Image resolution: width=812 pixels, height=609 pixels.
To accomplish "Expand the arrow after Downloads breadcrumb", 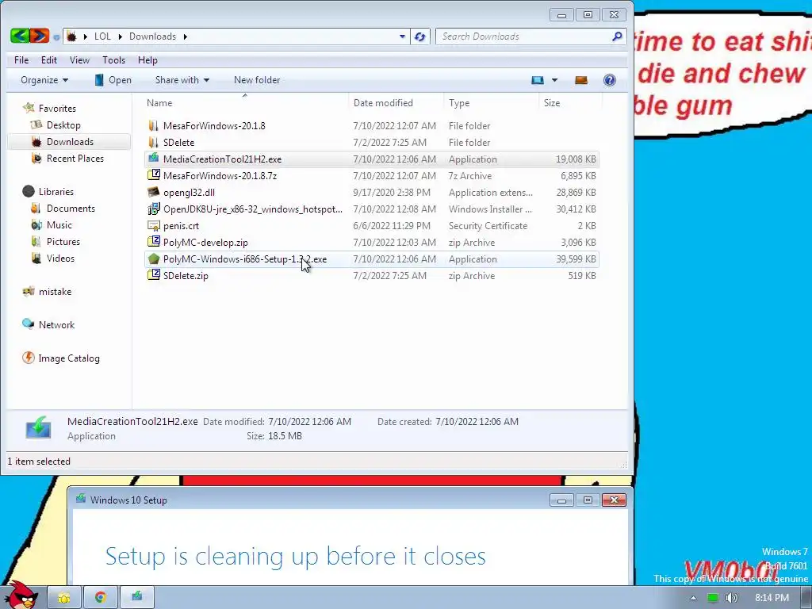I will point(185,36).
